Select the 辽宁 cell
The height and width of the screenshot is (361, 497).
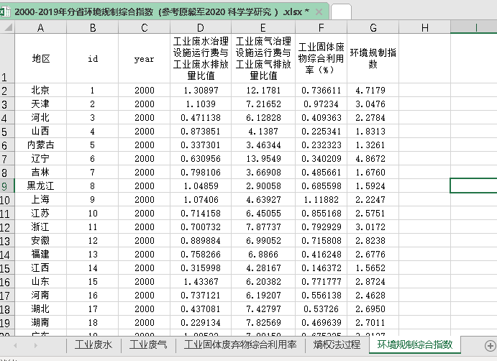[40, 158]
